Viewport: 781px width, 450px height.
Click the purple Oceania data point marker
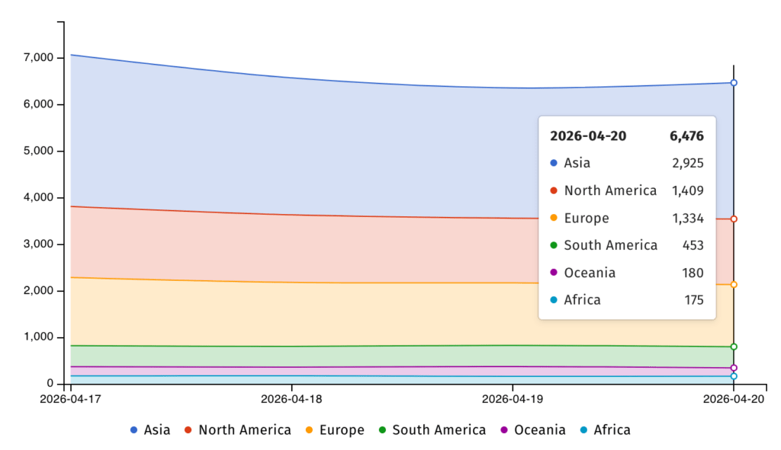tap(734, 368)
